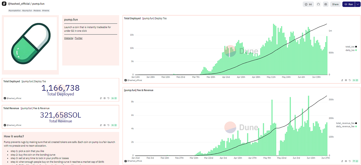Click the 'step 3: sell at any time' line
The image size is (361, 165).
tap(40, 158)
